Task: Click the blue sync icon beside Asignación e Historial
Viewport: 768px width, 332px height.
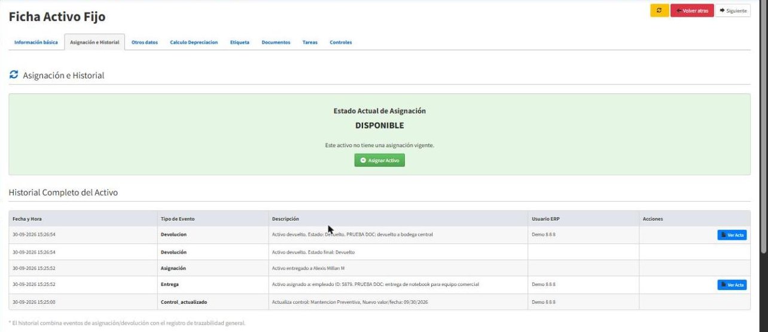Action: click(14, 75)
